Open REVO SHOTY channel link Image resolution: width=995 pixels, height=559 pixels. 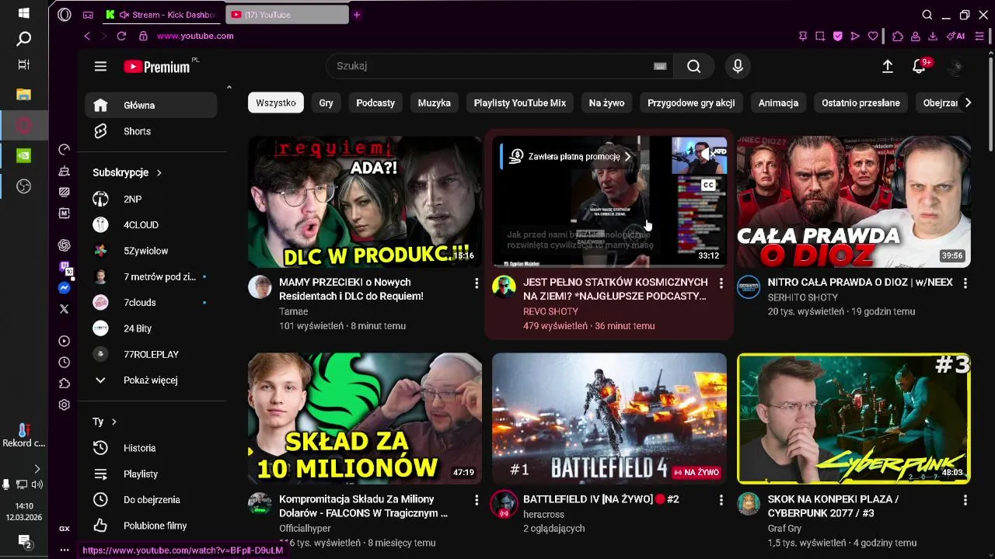[x=550, y=311]
